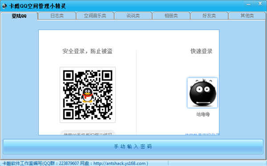267x166 pixels.
Task: Select the 咕噜噜 account avatar
Action: [202, 93]
